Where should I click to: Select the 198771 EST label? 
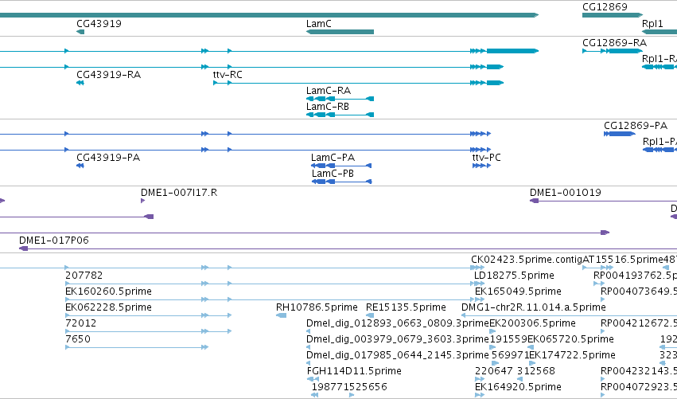pos(330,387)
